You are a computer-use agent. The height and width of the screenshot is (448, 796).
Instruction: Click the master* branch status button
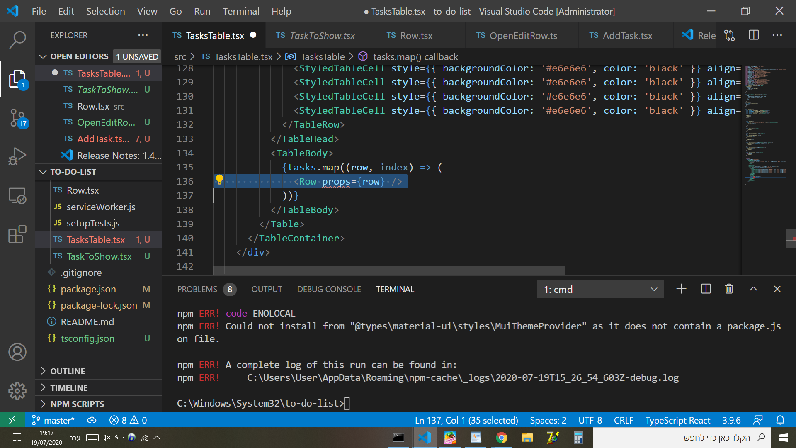tap(53, 420)
